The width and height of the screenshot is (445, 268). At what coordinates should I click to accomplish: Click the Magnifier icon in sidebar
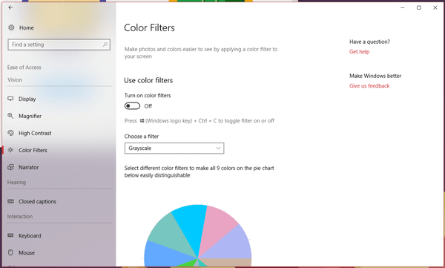coord(10,116)
